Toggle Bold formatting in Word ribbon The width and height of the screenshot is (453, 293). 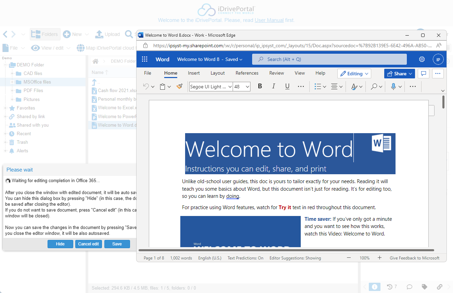(x=260, y=86)
